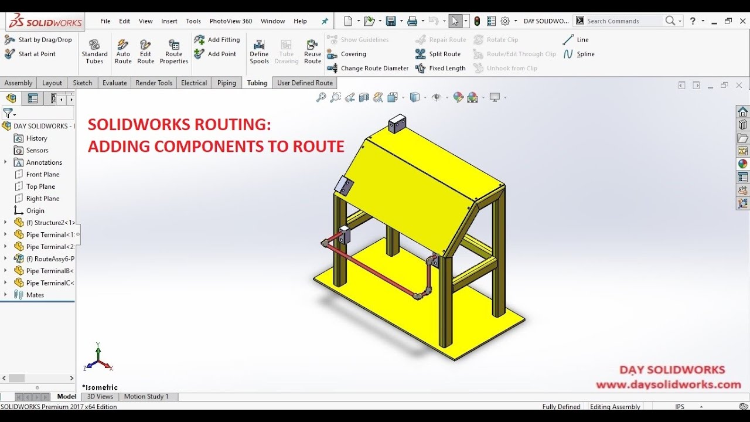The width and height of the screenshot is (750, 422).
Task: Pin the menu bar with pushpin
Action: click(325, 21)
